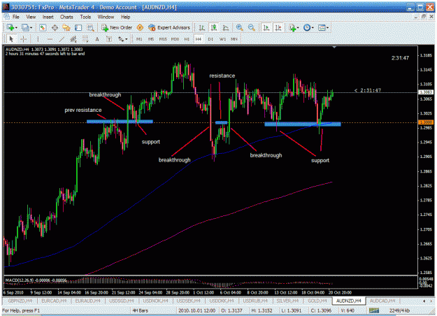Open the Tools menu
This screenshot has width=437, height=316.
pos(85,17)
